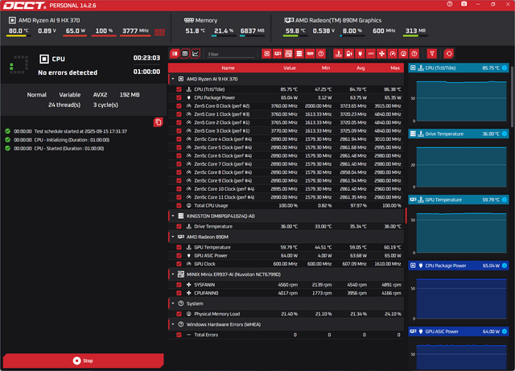Click the funnel filter icon
Screen dimensions: 515x371
pyautogui.click(x=432, y=54)
